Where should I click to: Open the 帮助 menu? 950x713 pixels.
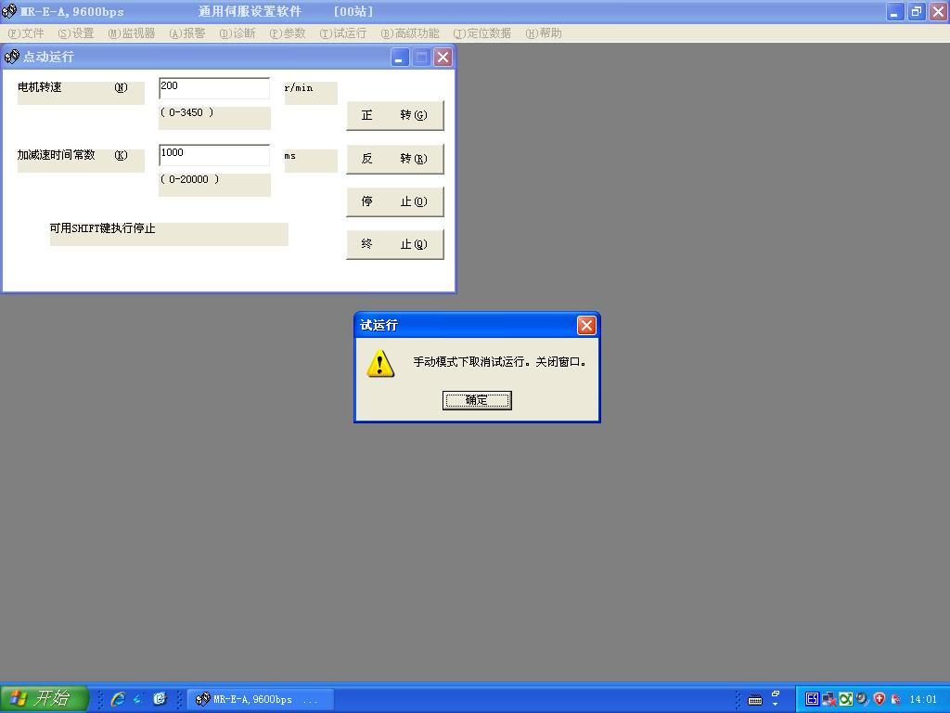coord(544,33)
